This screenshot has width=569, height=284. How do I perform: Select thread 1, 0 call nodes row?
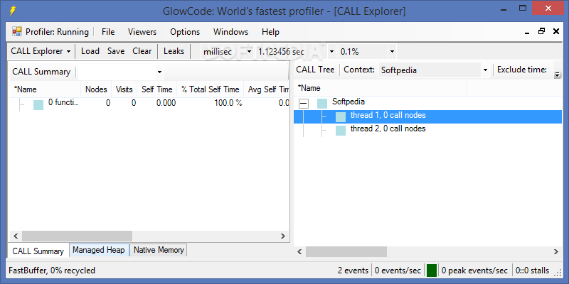[x=427, y=117]
